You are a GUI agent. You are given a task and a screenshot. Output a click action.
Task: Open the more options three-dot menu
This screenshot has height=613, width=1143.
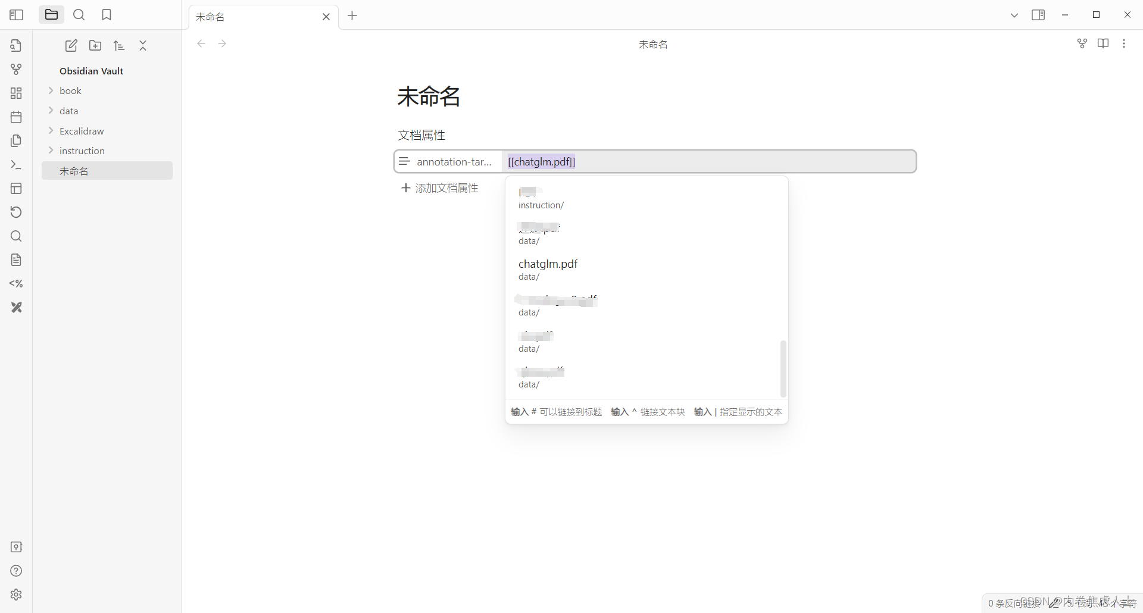[x=1125, y=43]
